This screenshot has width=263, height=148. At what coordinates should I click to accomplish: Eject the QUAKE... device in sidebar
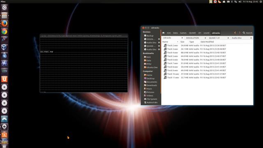pyautogui.click(x=159, y=46)
